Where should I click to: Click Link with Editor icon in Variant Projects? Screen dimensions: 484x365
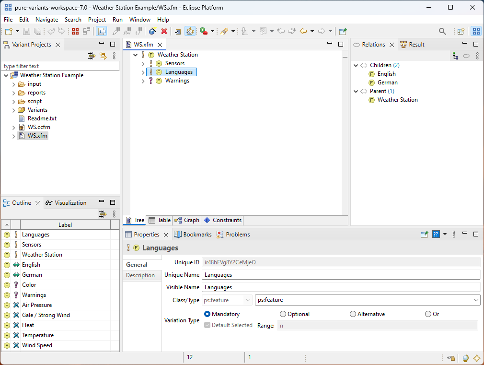103,56
